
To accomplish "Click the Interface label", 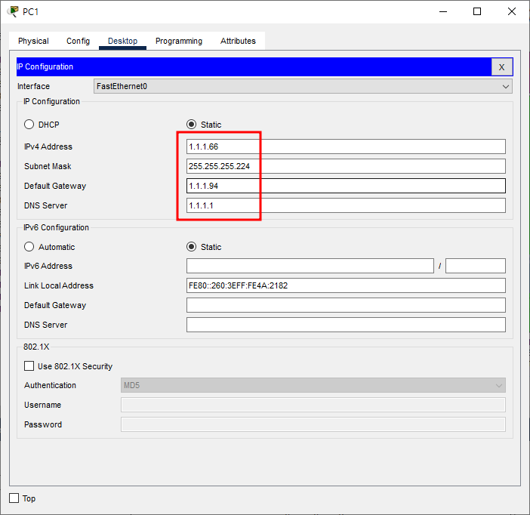I will click(x=33, y=86).
